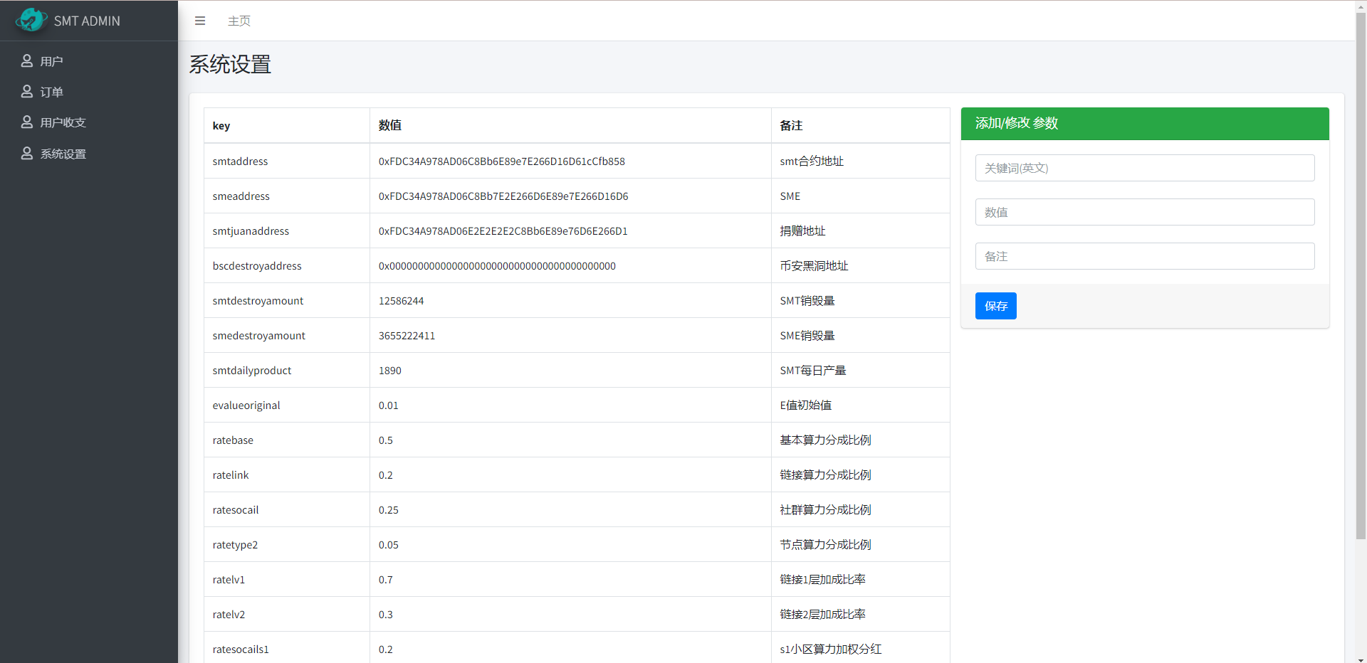Click the 关键词(英文) input field
The width and height of the screenshot is (1367, 663).
(x=1144, y=168)
